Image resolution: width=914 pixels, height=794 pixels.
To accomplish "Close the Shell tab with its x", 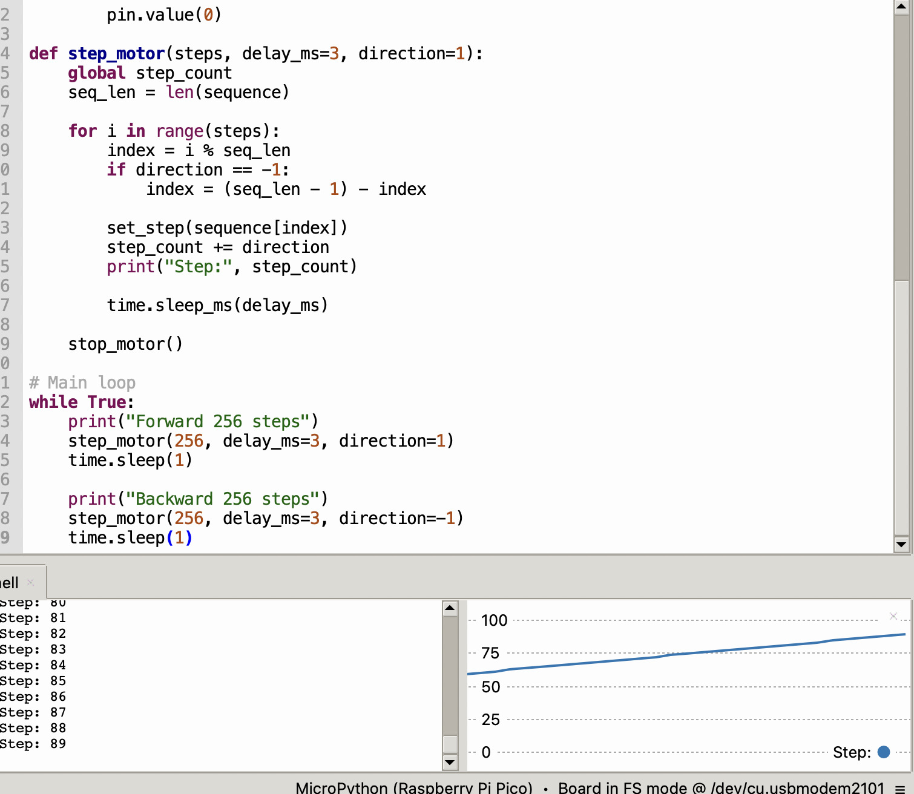I will (x=30, y=582).
